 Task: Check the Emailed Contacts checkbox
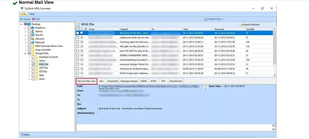(x=33, y=57)
